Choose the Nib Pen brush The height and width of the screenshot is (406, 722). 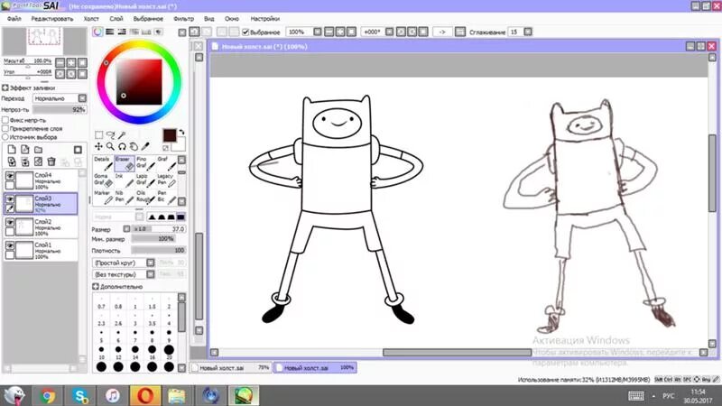tap(125, 197)
